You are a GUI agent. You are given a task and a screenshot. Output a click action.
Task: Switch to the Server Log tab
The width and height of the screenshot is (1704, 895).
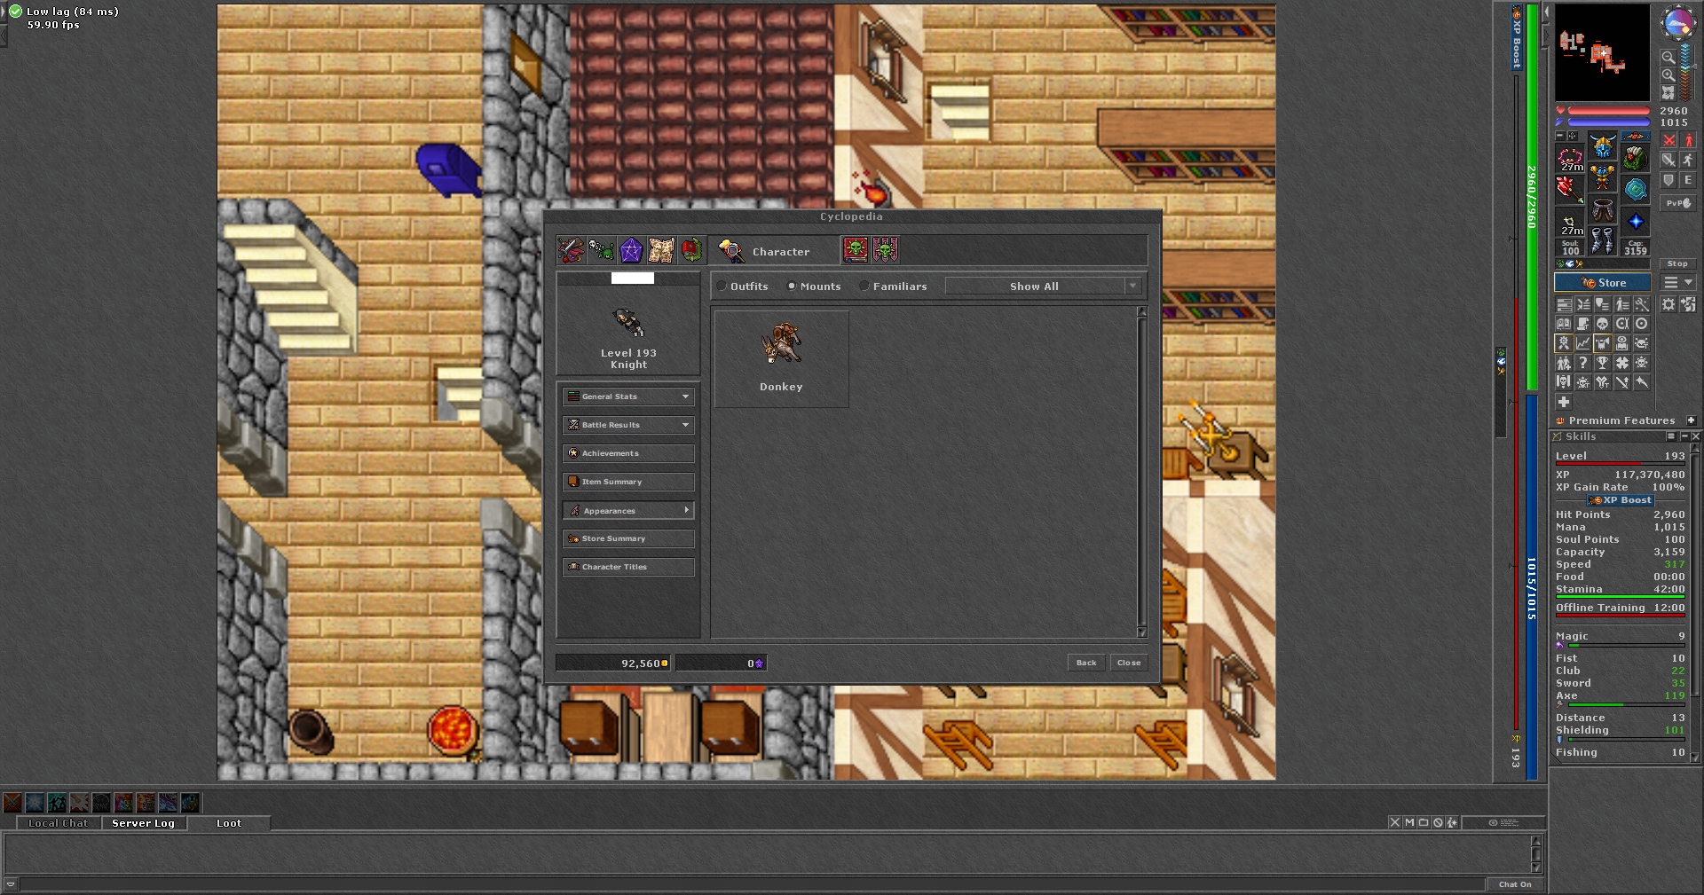click(143, 823)
